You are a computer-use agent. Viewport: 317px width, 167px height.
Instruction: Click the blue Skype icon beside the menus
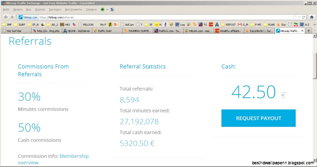point(112,9)
